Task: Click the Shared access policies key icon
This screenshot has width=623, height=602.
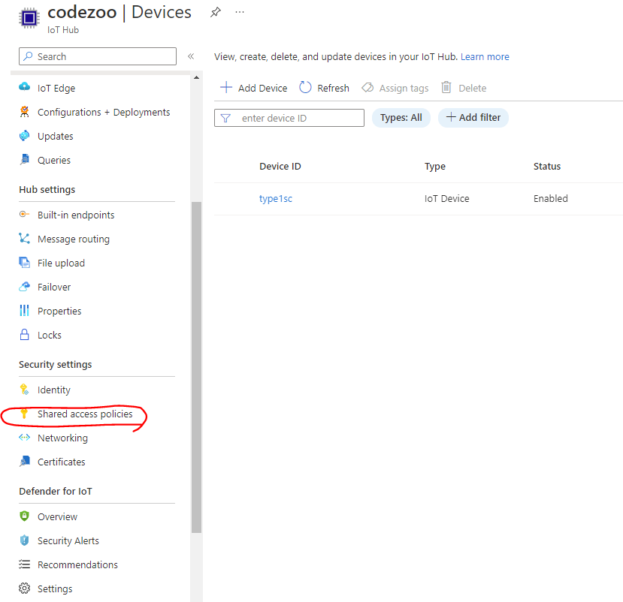Action: 24,414
